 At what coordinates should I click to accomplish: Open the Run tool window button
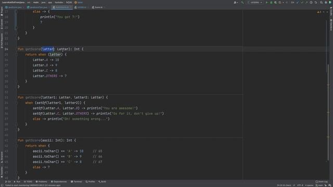17,182
